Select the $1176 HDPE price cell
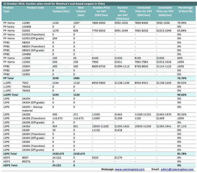 tap(118, 158)
